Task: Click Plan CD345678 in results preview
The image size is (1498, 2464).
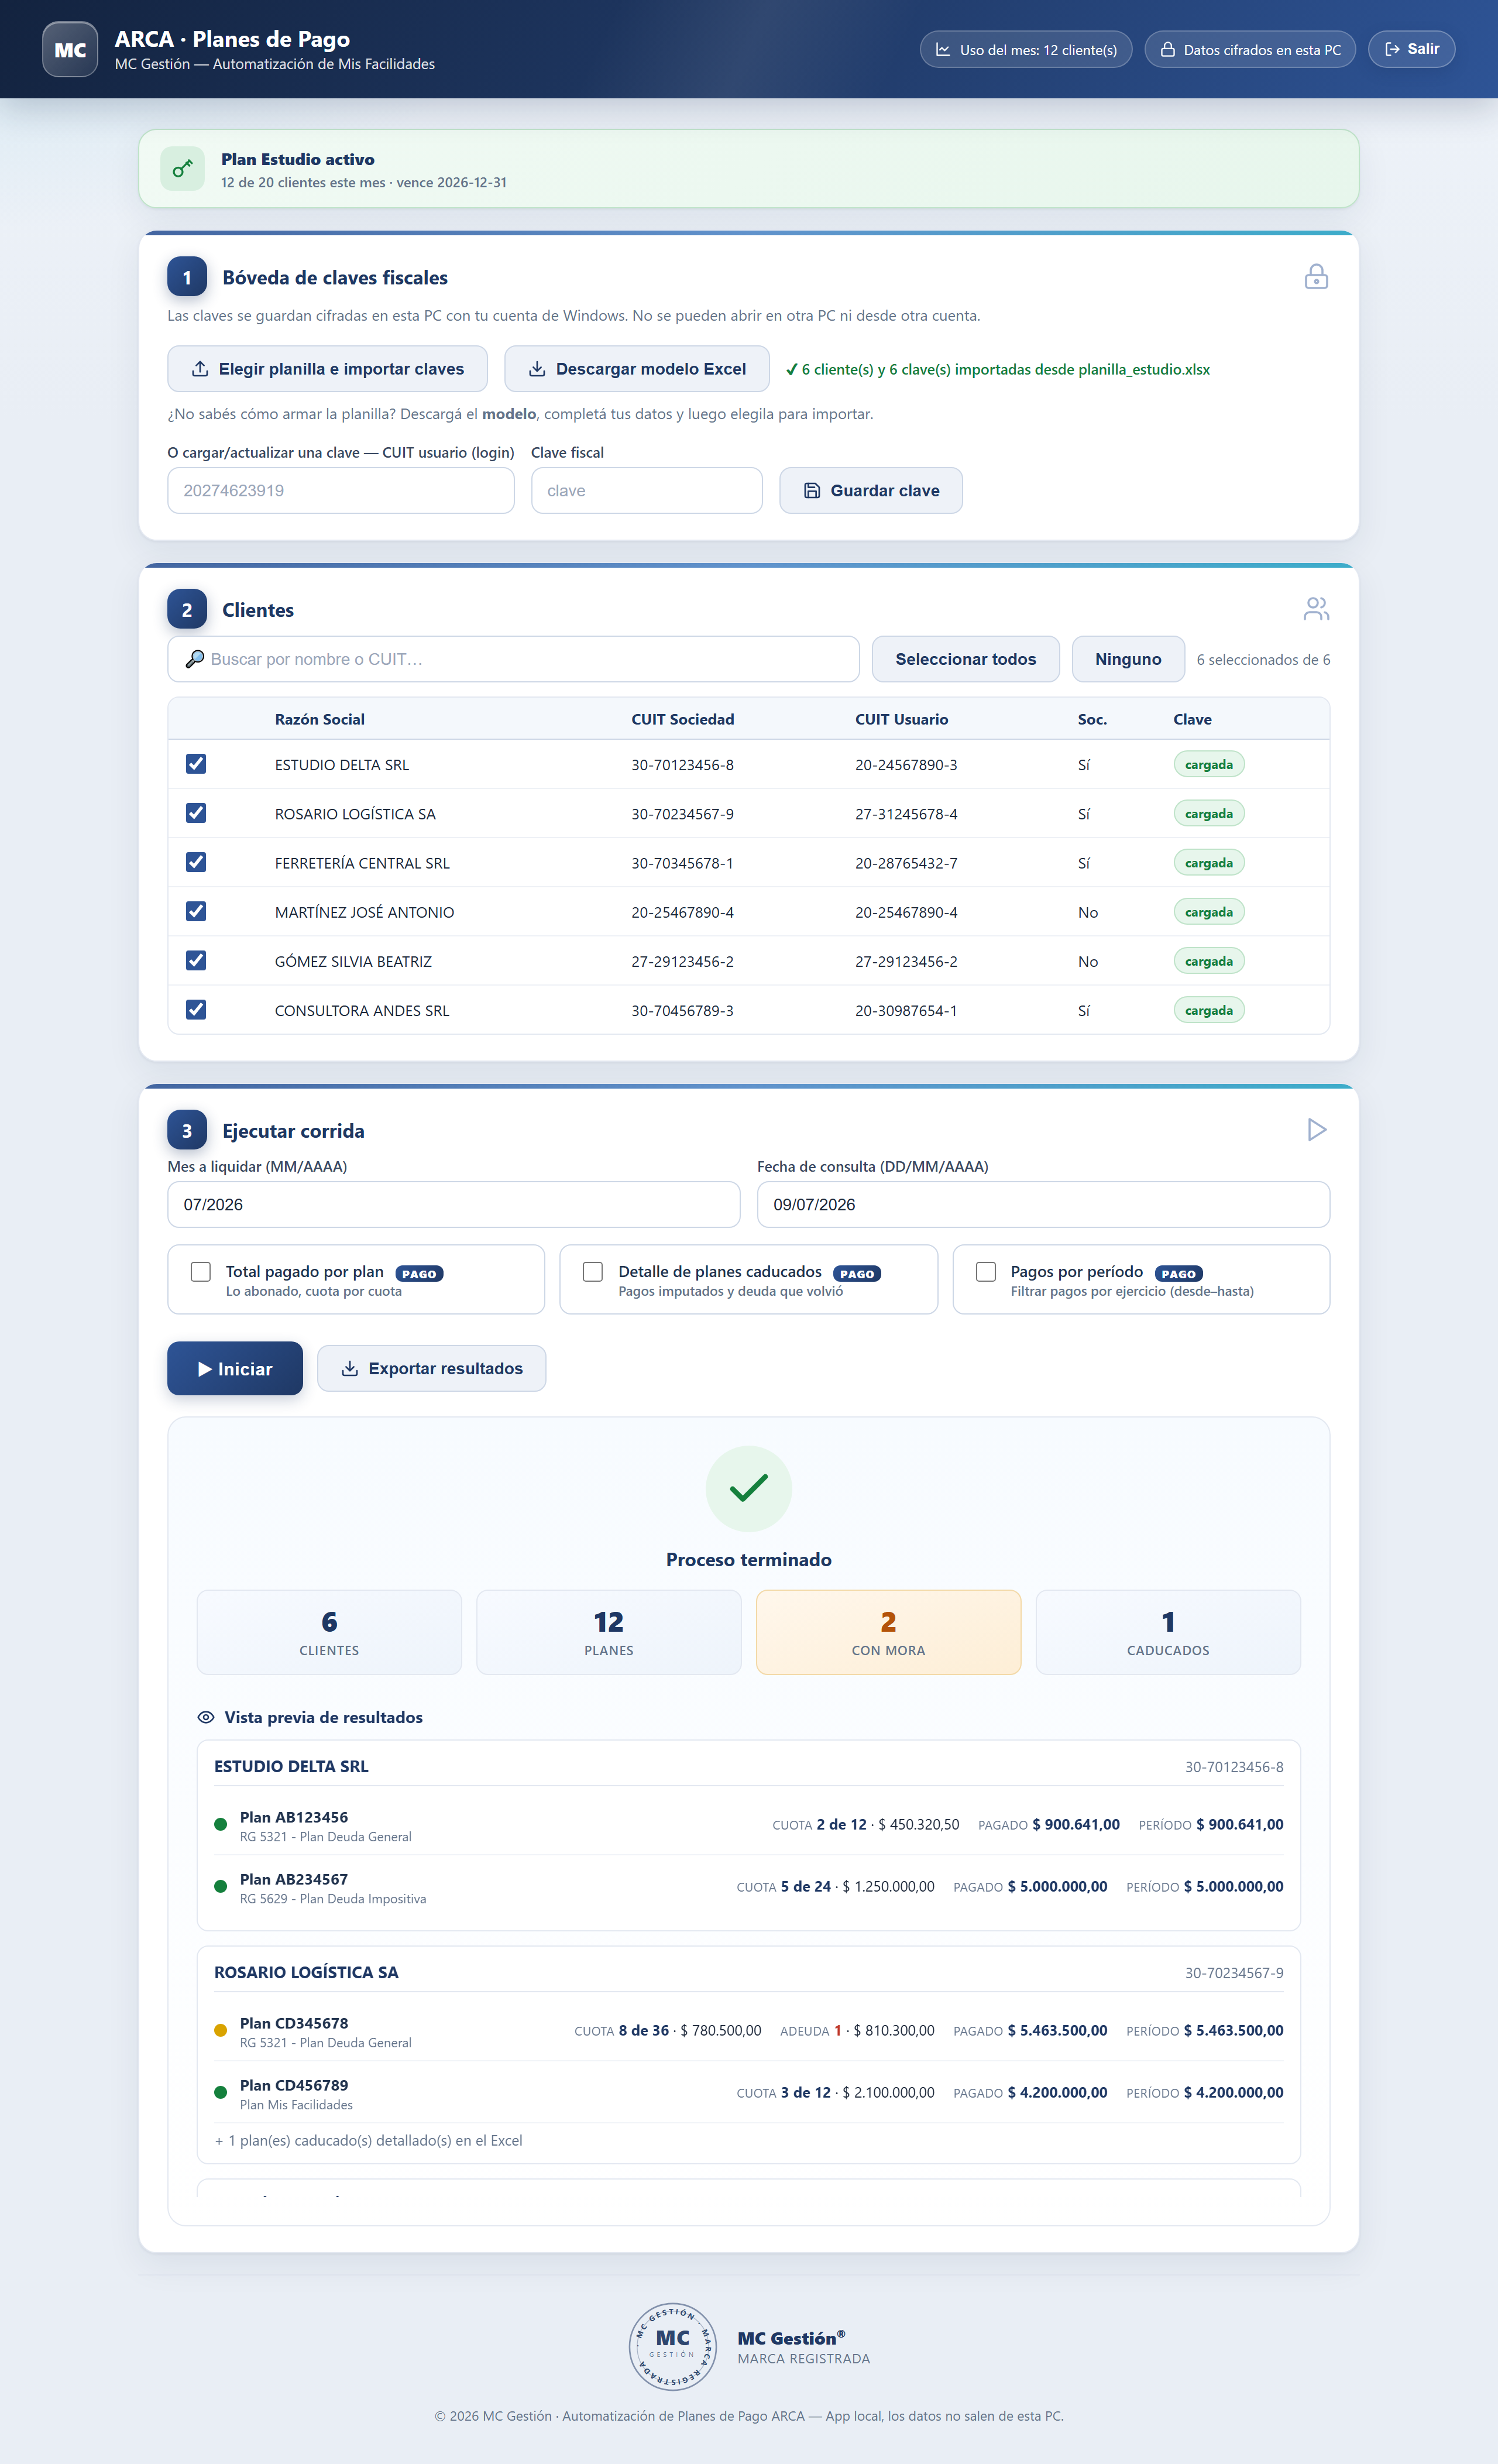Action: tap(294, 2023)
